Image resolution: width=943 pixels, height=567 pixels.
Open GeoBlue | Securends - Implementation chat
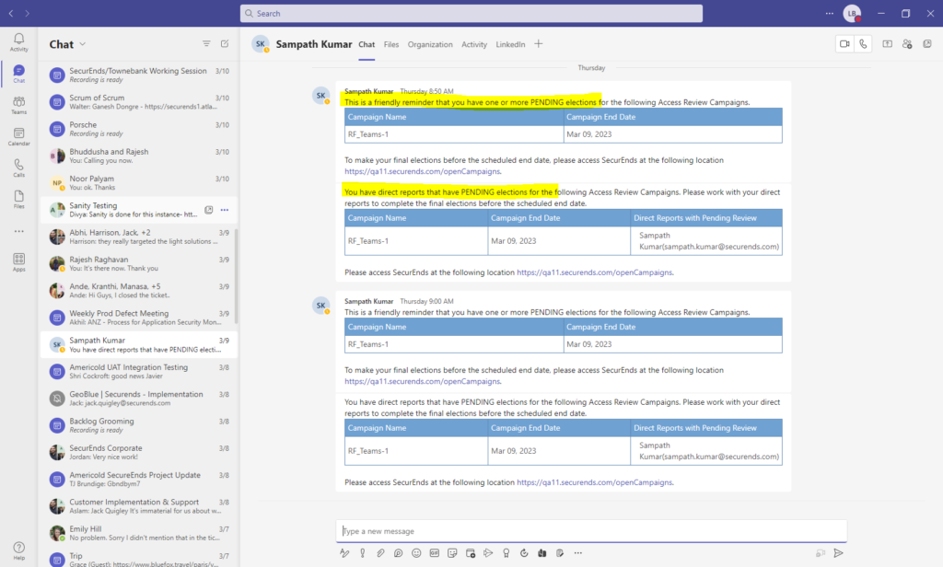pyautogui.click(x=138, y=399)
